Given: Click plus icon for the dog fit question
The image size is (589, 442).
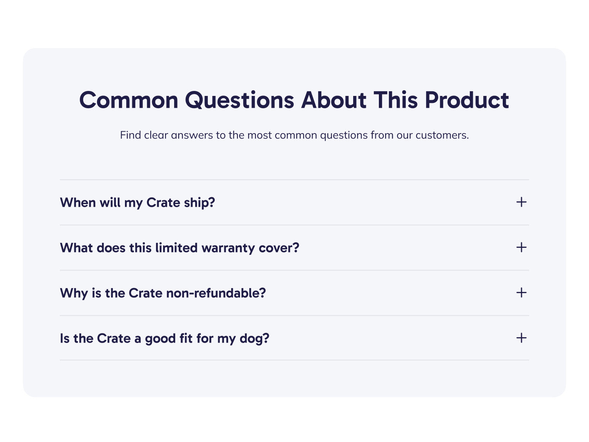Looking at the screenshot, I should pyautogui.click(x=521, y=338).
